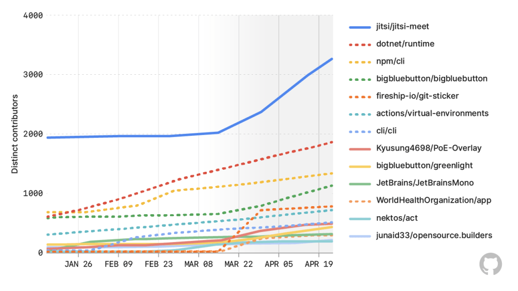Click the bigbluebutton/greenlight yellow legend line
This screenshot has height=291, width=518.
pos(360,167)
